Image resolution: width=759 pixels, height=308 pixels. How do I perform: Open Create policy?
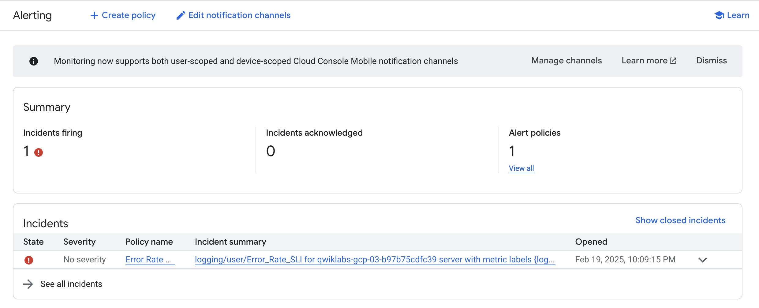pos(123,15)
